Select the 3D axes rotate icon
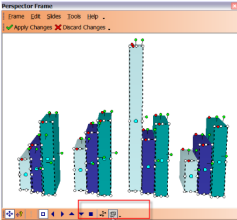The image size is (237, 220). (103, 214)
